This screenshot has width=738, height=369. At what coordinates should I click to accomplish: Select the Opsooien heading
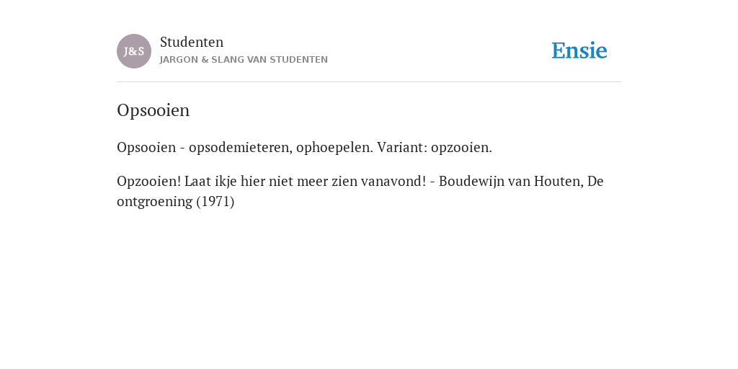coord(153,110)
